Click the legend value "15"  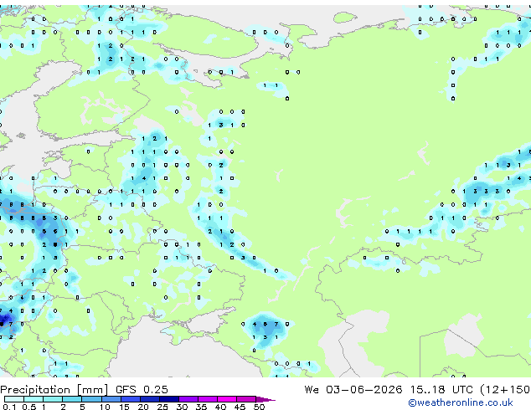tap(124, 407)
